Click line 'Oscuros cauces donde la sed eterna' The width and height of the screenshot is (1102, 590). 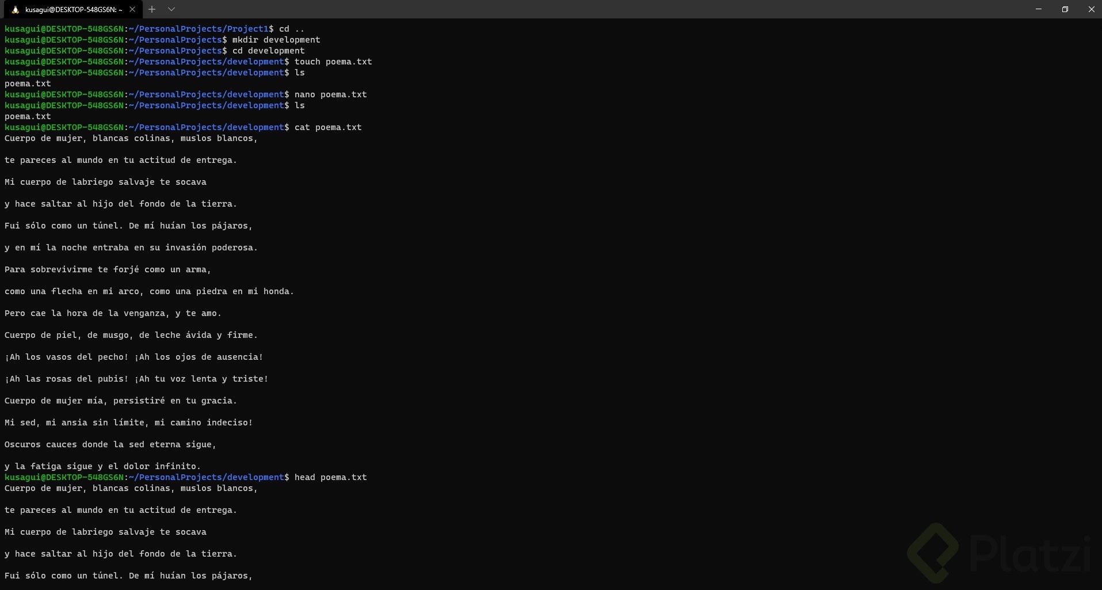click(x=110, y=444)
